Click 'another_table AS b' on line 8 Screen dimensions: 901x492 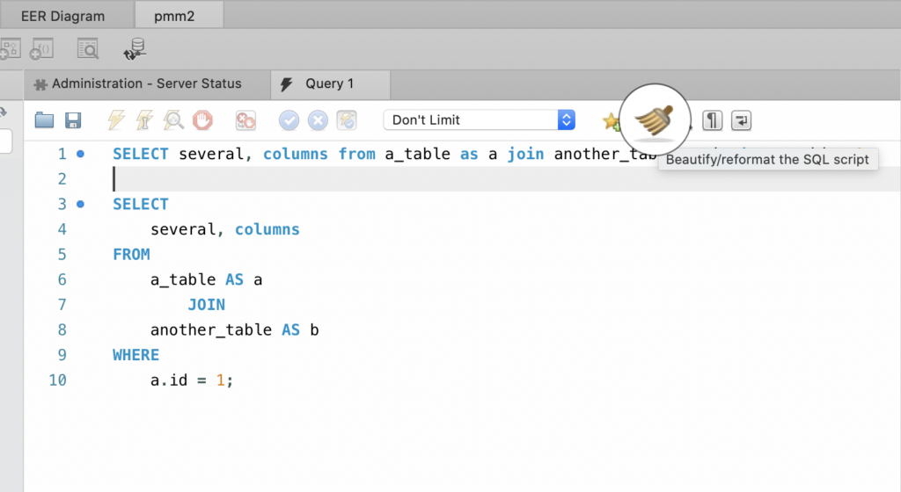point(234,330)
